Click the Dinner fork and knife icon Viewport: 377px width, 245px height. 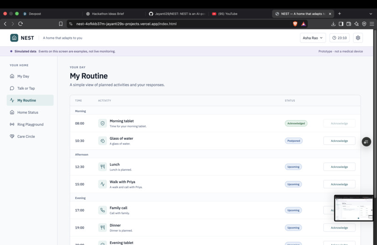102,227
